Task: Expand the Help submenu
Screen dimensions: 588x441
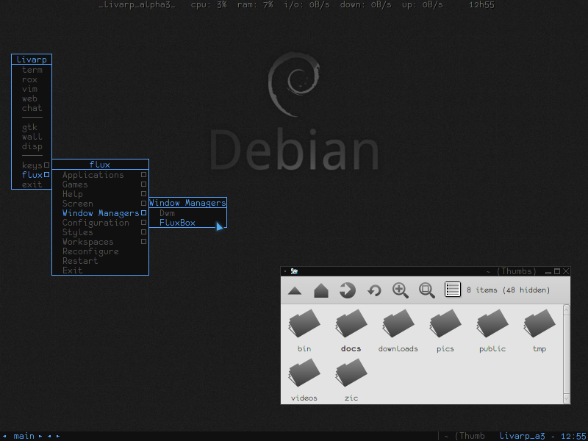Action: (143, 194)
